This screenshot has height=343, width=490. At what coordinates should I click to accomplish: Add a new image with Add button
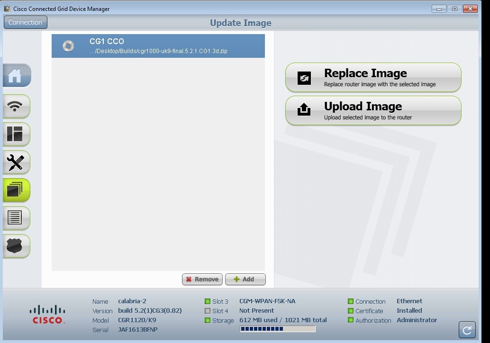[245, 279]
